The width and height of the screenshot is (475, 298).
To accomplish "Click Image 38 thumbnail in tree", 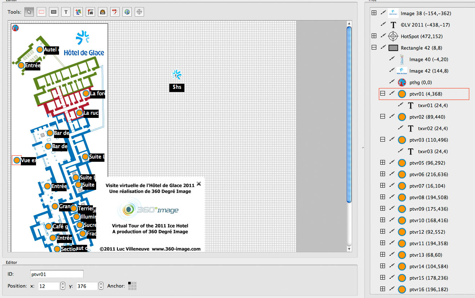I will [393, 13].
